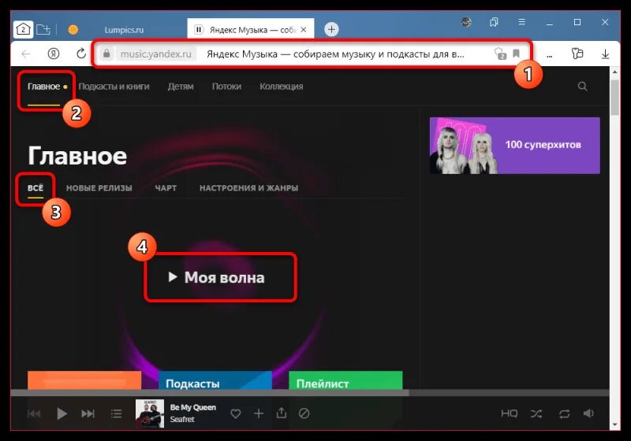Open the three-dots toolbar menu
The height and width of the screenshot is (441, 631).
pos(549,54)
